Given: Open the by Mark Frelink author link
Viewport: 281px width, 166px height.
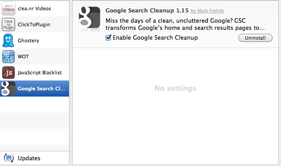Looking at the screenshot, I should pos(207,11).
